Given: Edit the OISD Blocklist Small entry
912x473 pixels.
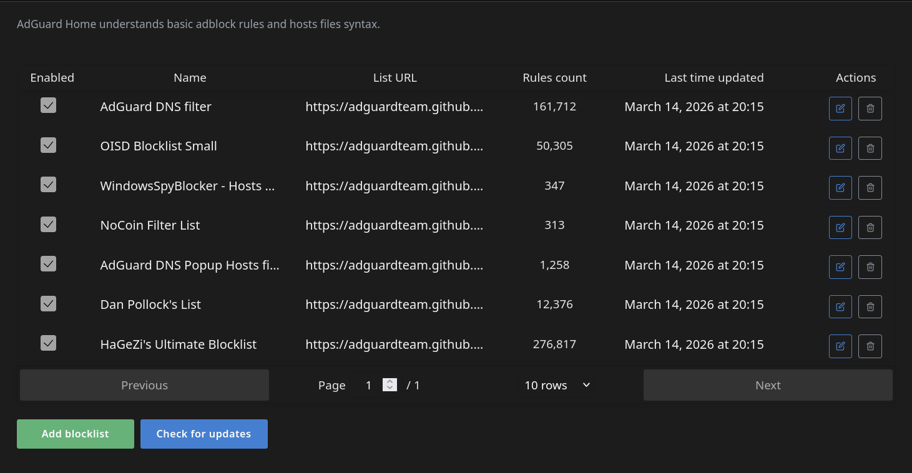Looking at the screenshot, I should click(x=840, y=149).
